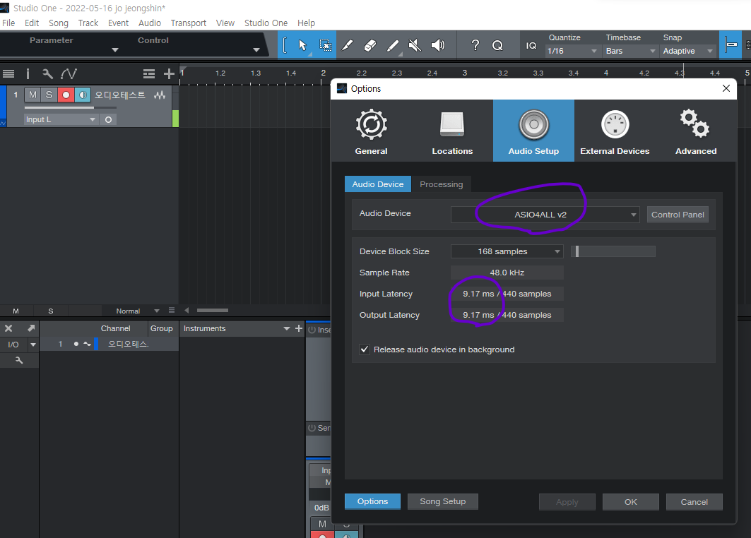Add instrument with plus icon
The image size is (751, 538).
(299, 328)
